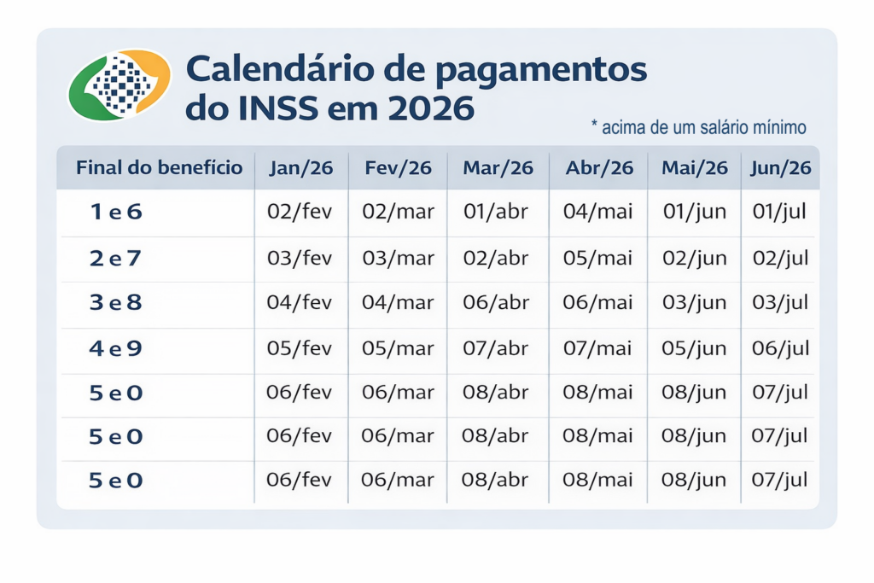Select the Jan/26 column header

(300, 168)
